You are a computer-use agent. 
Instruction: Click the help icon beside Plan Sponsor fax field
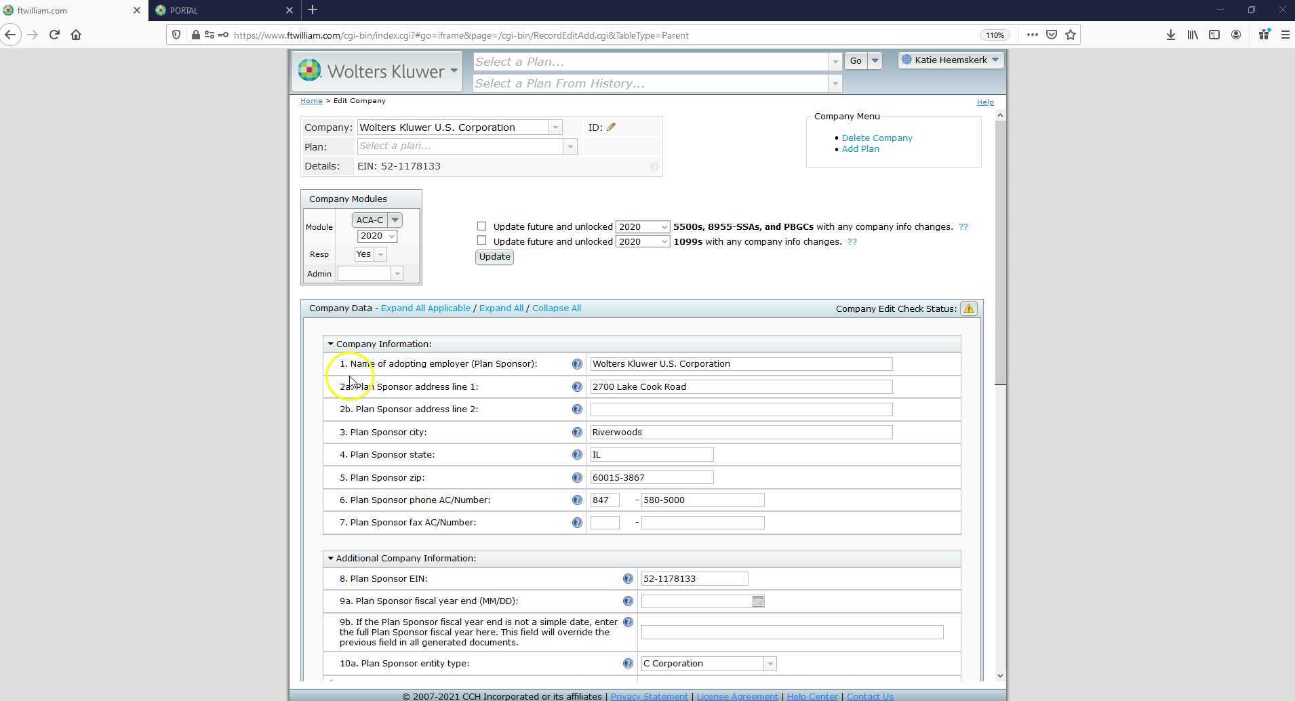[577, 523]
